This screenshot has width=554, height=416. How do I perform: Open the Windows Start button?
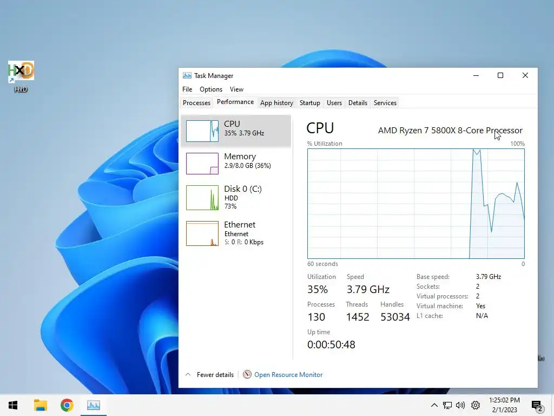pyautogui.click(x=13, y=405)
